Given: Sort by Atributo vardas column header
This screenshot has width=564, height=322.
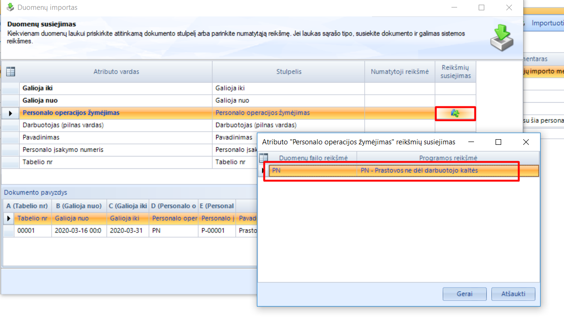Looking at the screenshot, I should tap(116, 72).
